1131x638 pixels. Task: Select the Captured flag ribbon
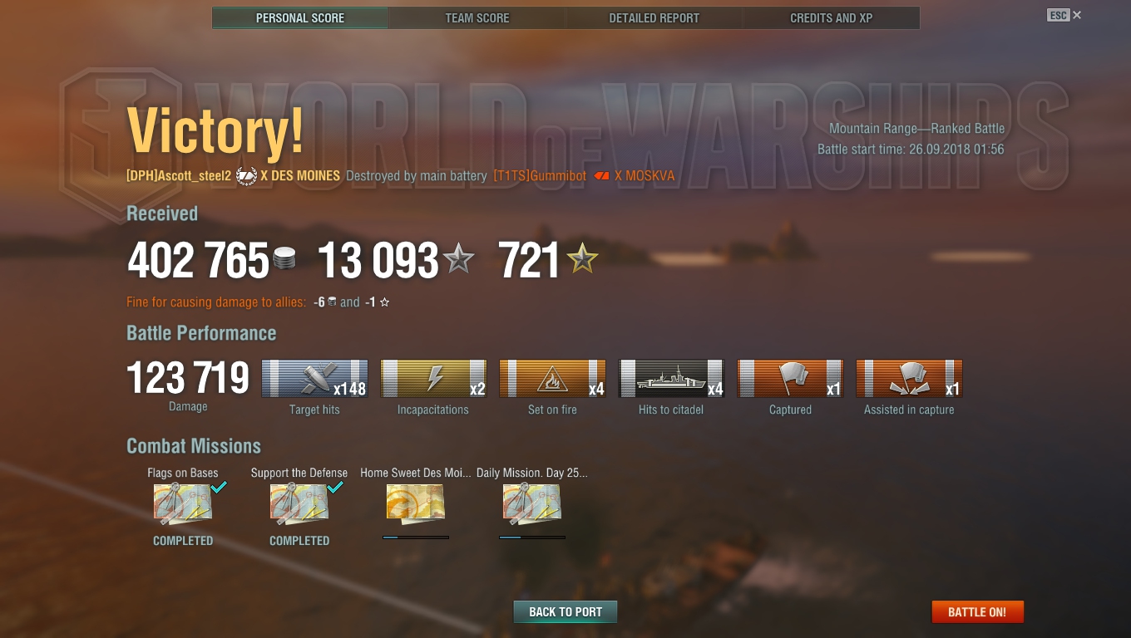point(790,379)
